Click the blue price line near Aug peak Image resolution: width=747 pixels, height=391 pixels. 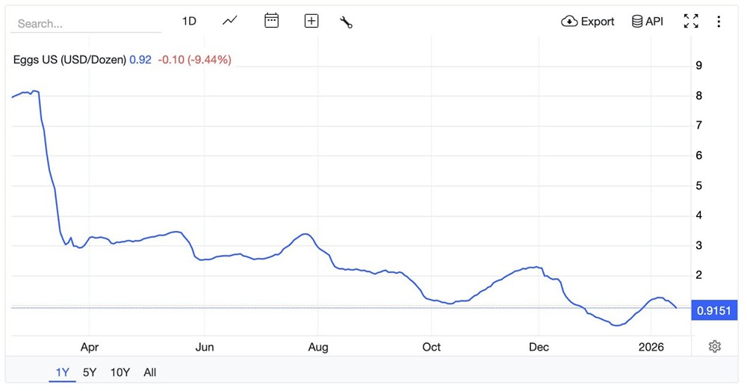click(x=303, y=234)
